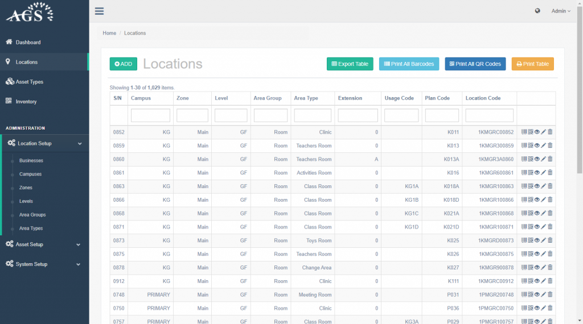The image size is (583, 324).
Task: Open Asset Types in the sidebar
Action: 29,82
